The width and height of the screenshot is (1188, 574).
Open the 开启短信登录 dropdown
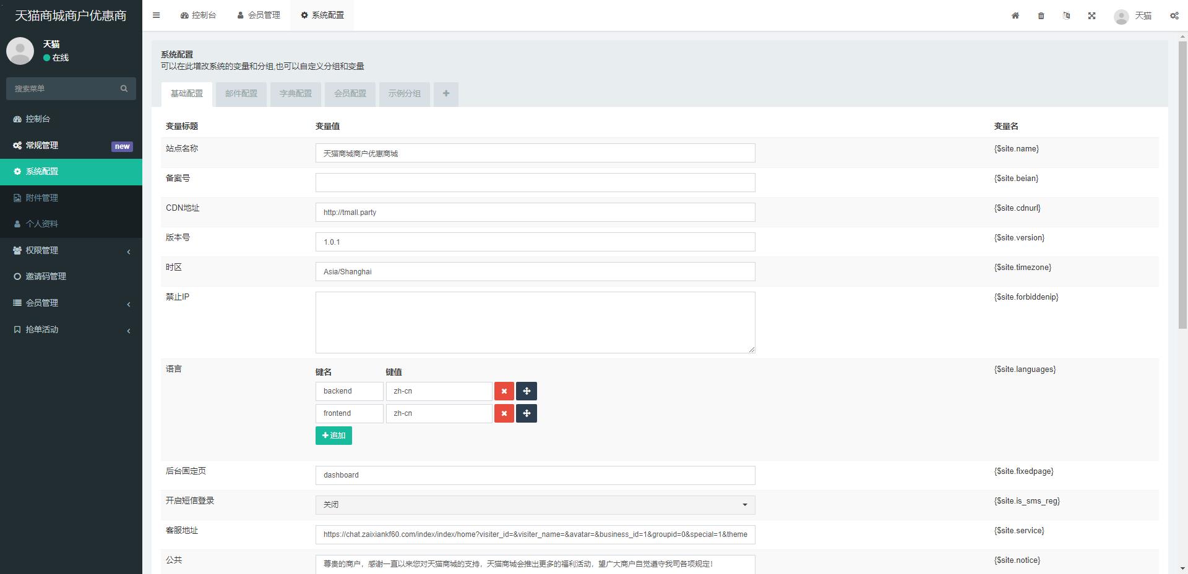(x=535, y=505)
